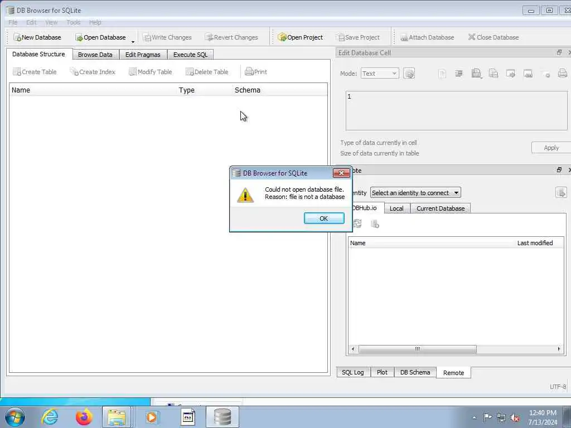Click the clone database icon in Remote panel
This screenshot has width=571, height=428.
click(375, 224)
